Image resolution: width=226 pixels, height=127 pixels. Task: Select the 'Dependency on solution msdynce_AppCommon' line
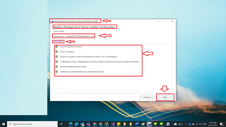click(99, 62)
